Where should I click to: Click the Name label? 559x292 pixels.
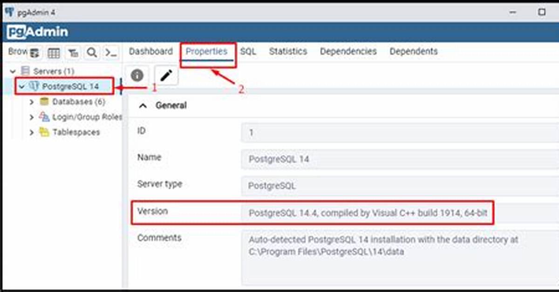pyautogui.click(x=149, y=157)
